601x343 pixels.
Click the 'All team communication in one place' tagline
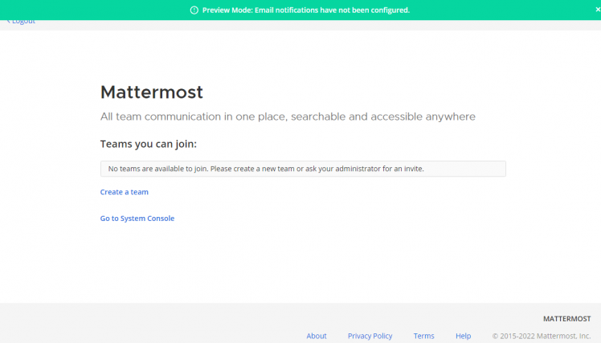(288, 116)
